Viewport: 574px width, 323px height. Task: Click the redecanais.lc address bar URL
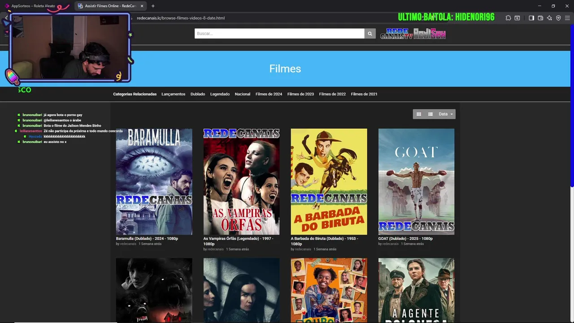[181, 18]
